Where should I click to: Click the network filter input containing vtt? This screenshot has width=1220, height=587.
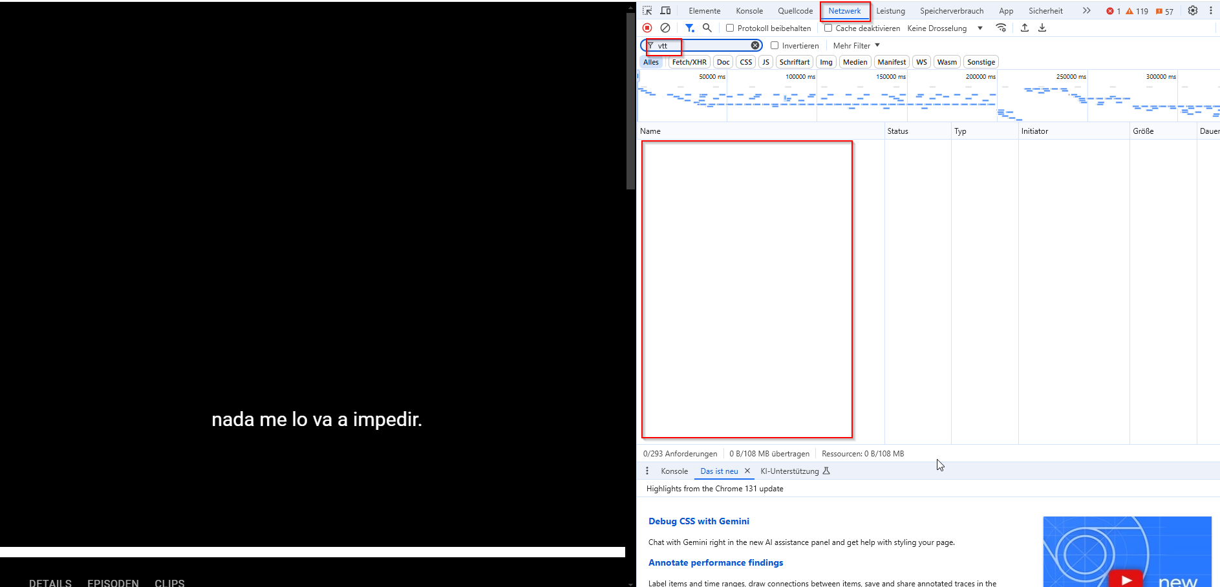(703, 45)
